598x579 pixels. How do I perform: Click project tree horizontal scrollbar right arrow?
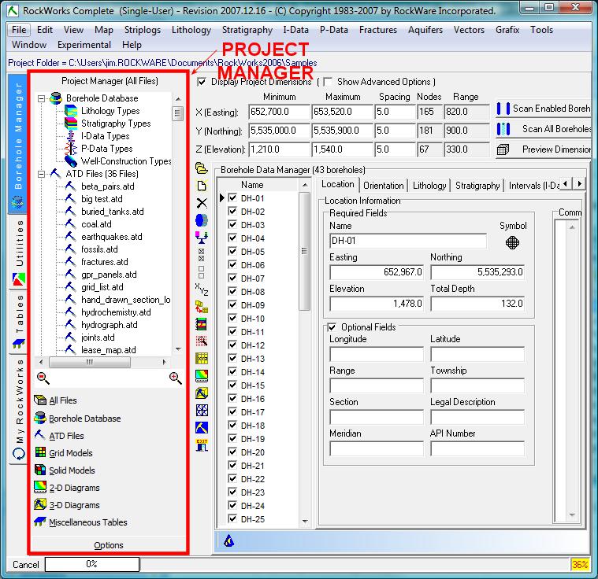164,362
